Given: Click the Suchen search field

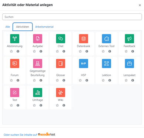Looking at the screenshot, I should click(72, 17).
